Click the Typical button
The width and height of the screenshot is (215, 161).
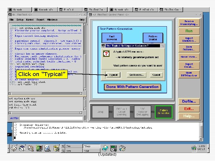pos(113,75)
